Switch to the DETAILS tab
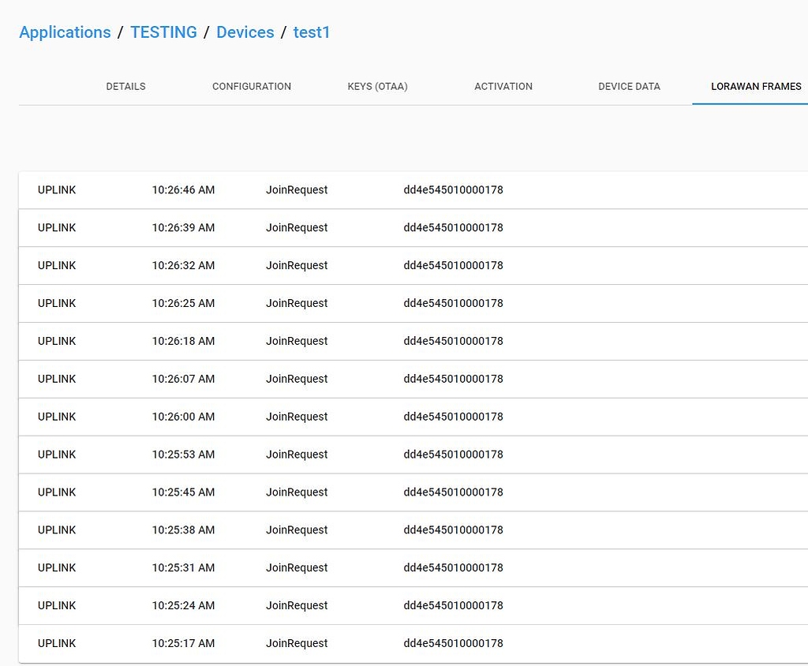 [125, 87]
